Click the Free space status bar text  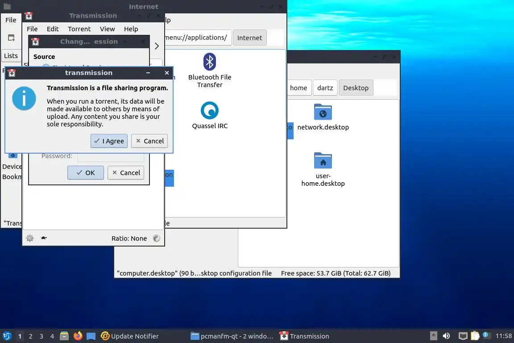click(x=336, y=273)
